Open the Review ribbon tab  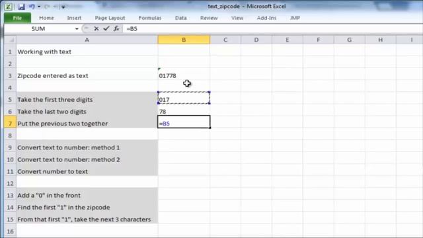pyautogui.click(x=209, y=18)
